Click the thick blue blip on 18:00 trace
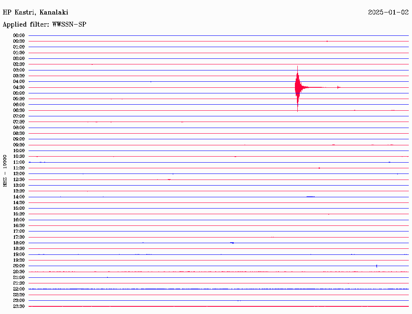 [x=232, y=243]
